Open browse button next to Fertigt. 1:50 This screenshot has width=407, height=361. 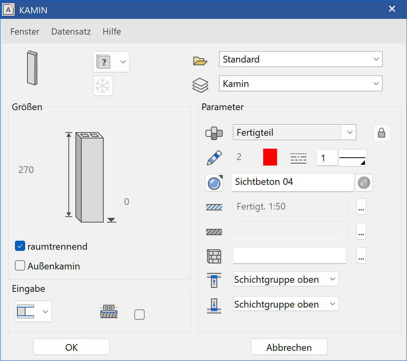361,206
